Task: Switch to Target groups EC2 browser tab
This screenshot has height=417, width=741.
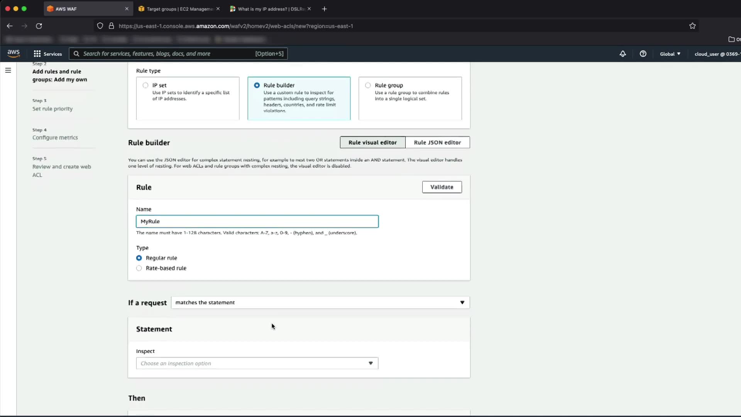Action: (x=179, y=9)
